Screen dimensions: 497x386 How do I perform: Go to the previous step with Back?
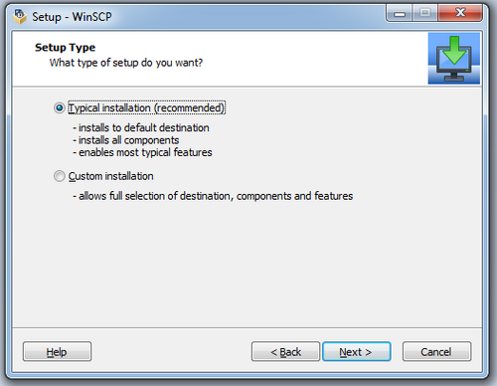point(285,351)
